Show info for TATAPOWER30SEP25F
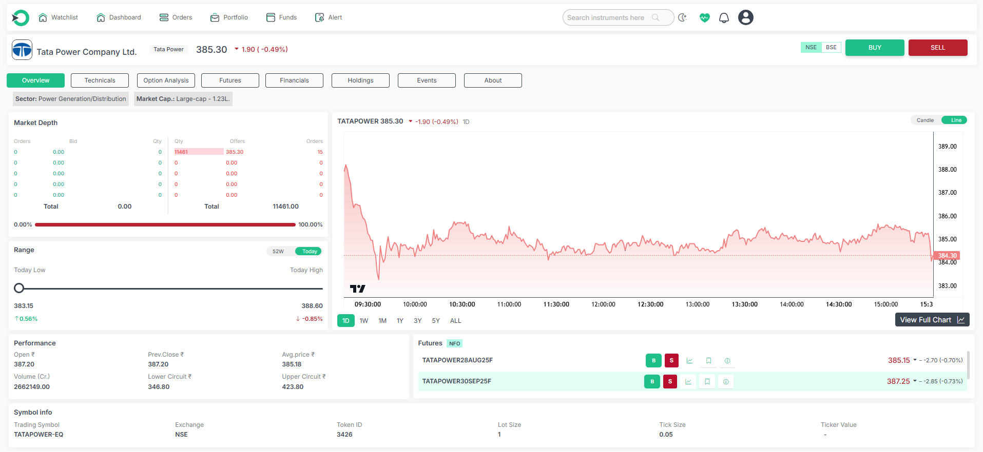The height and width of the screenshot is (452, 983). pos(726,382)
